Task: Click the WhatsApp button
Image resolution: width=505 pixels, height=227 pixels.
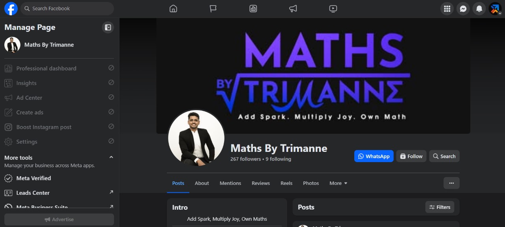Action: [x=374, y=156]
